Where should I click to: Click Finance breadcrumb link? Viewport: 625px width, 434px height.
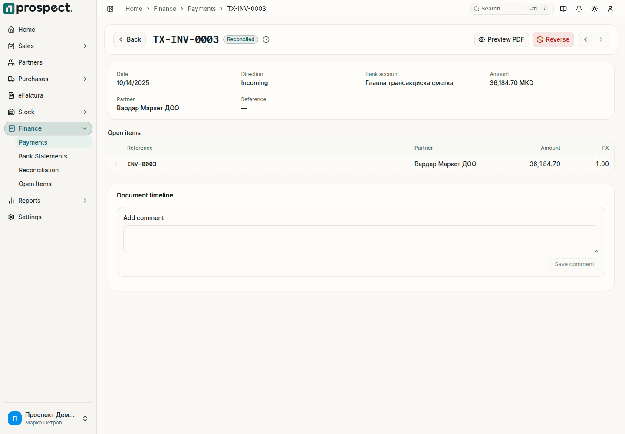pyautogui.click(x=165, y=9)
